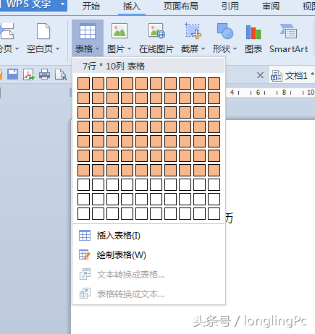Insert a Chart (图表)
The width and height of the screenshot is (315, 334).
(x=253, y=32)
